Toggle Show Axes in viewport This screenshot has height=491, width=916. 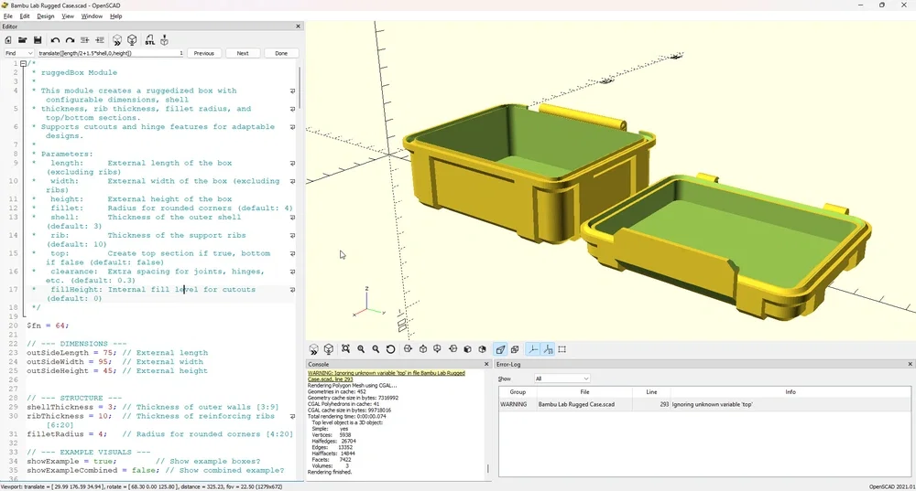click(x=533, y=349)
